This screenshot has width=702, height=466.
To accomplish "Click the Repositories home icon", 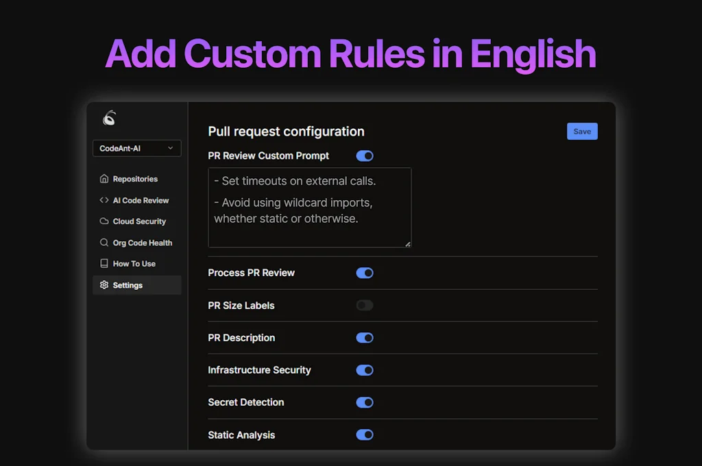I will coord(103,179).
